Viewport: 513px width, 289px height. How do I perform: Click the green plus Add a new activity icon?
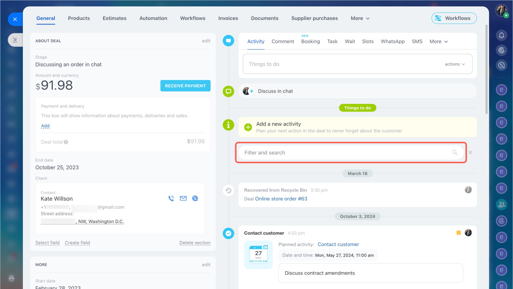pyautogui.click(x=248, y=127)
